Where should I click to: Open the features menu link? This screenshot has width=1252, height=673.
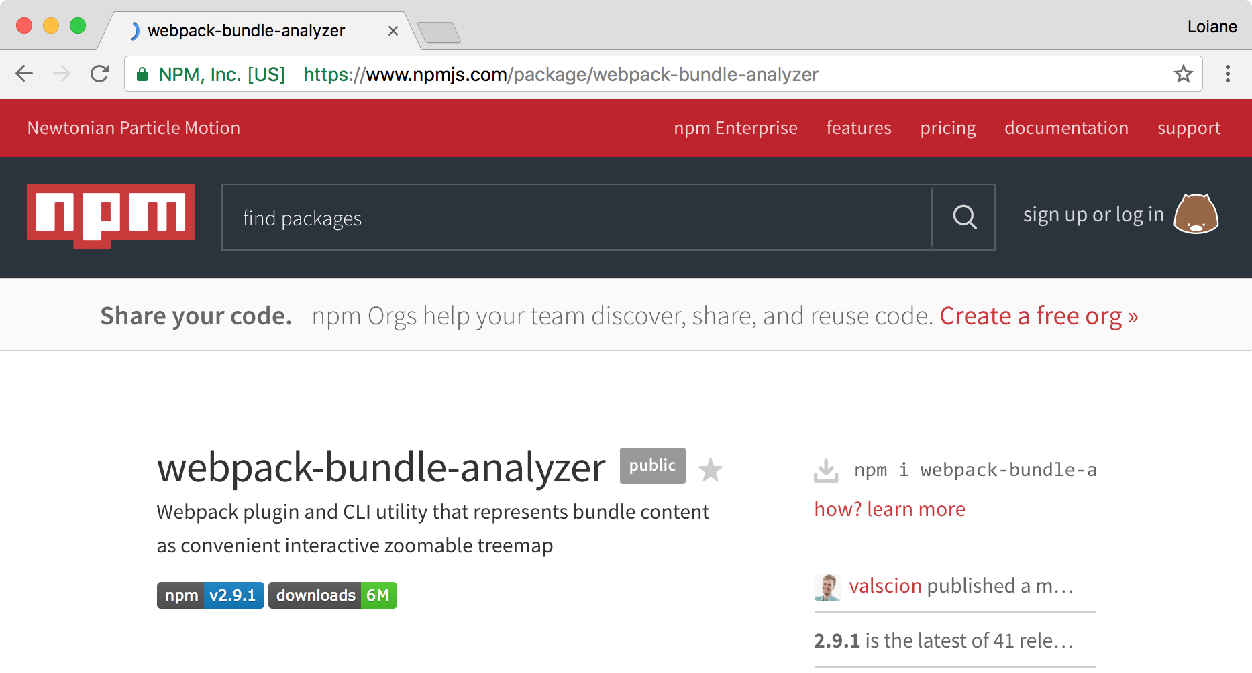859,128
